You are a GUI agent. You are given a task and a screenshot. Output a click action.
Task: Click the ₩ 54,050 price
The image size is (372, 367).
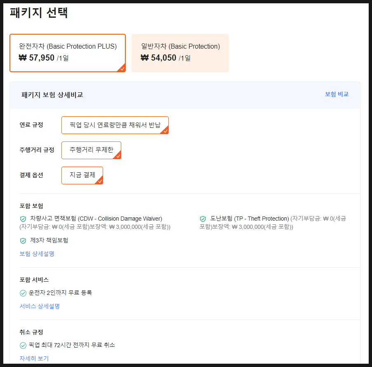click(x=158, y=58)
